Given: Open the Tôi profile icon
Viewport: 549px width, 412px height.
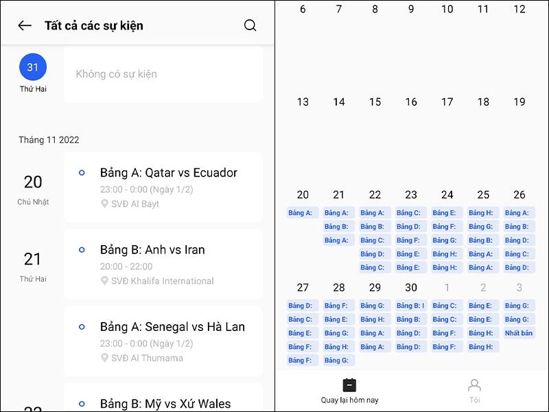Looking at the screenshot, I should tap(474, 385).
